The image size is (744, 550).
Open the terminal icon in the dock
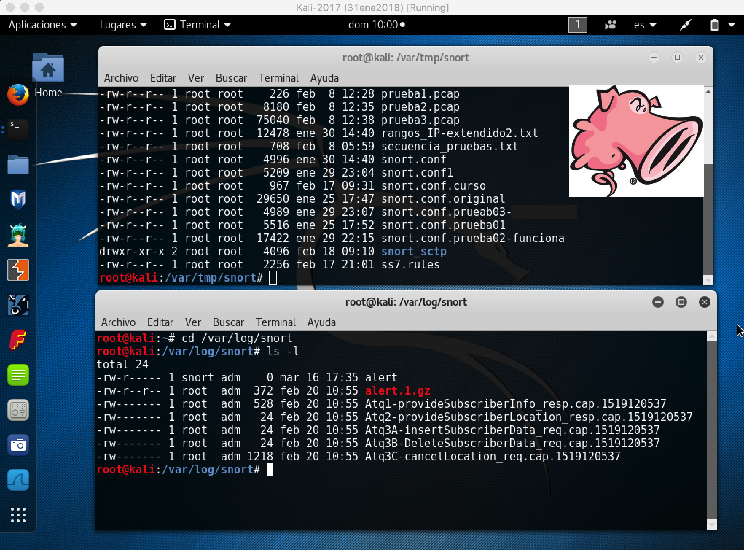tap(18, 129)
